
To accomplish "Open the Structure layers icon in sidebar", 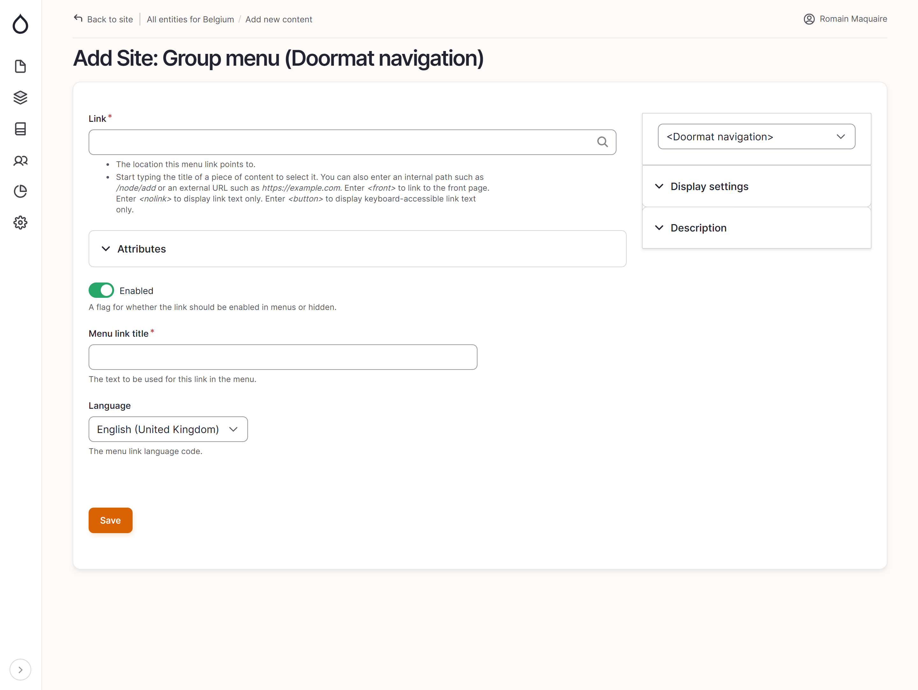I will [20, 98].
